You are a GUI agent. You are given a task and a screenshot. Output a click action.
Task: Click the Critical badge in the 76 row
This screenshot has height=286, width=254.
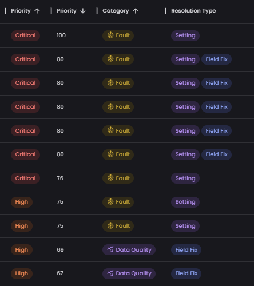[25, 178]
